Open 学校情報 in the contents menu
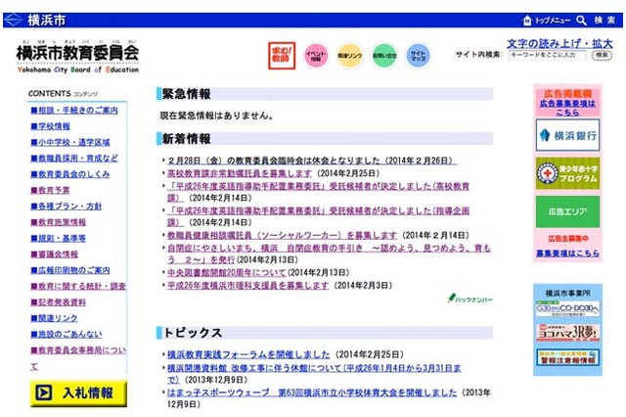 tap(50, 126)
